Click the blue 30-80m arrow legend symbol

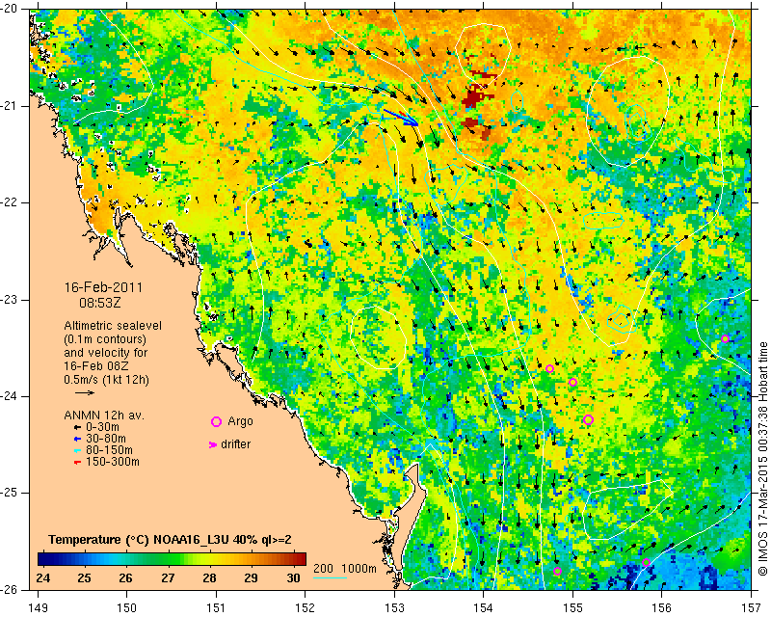click(77, 439)
